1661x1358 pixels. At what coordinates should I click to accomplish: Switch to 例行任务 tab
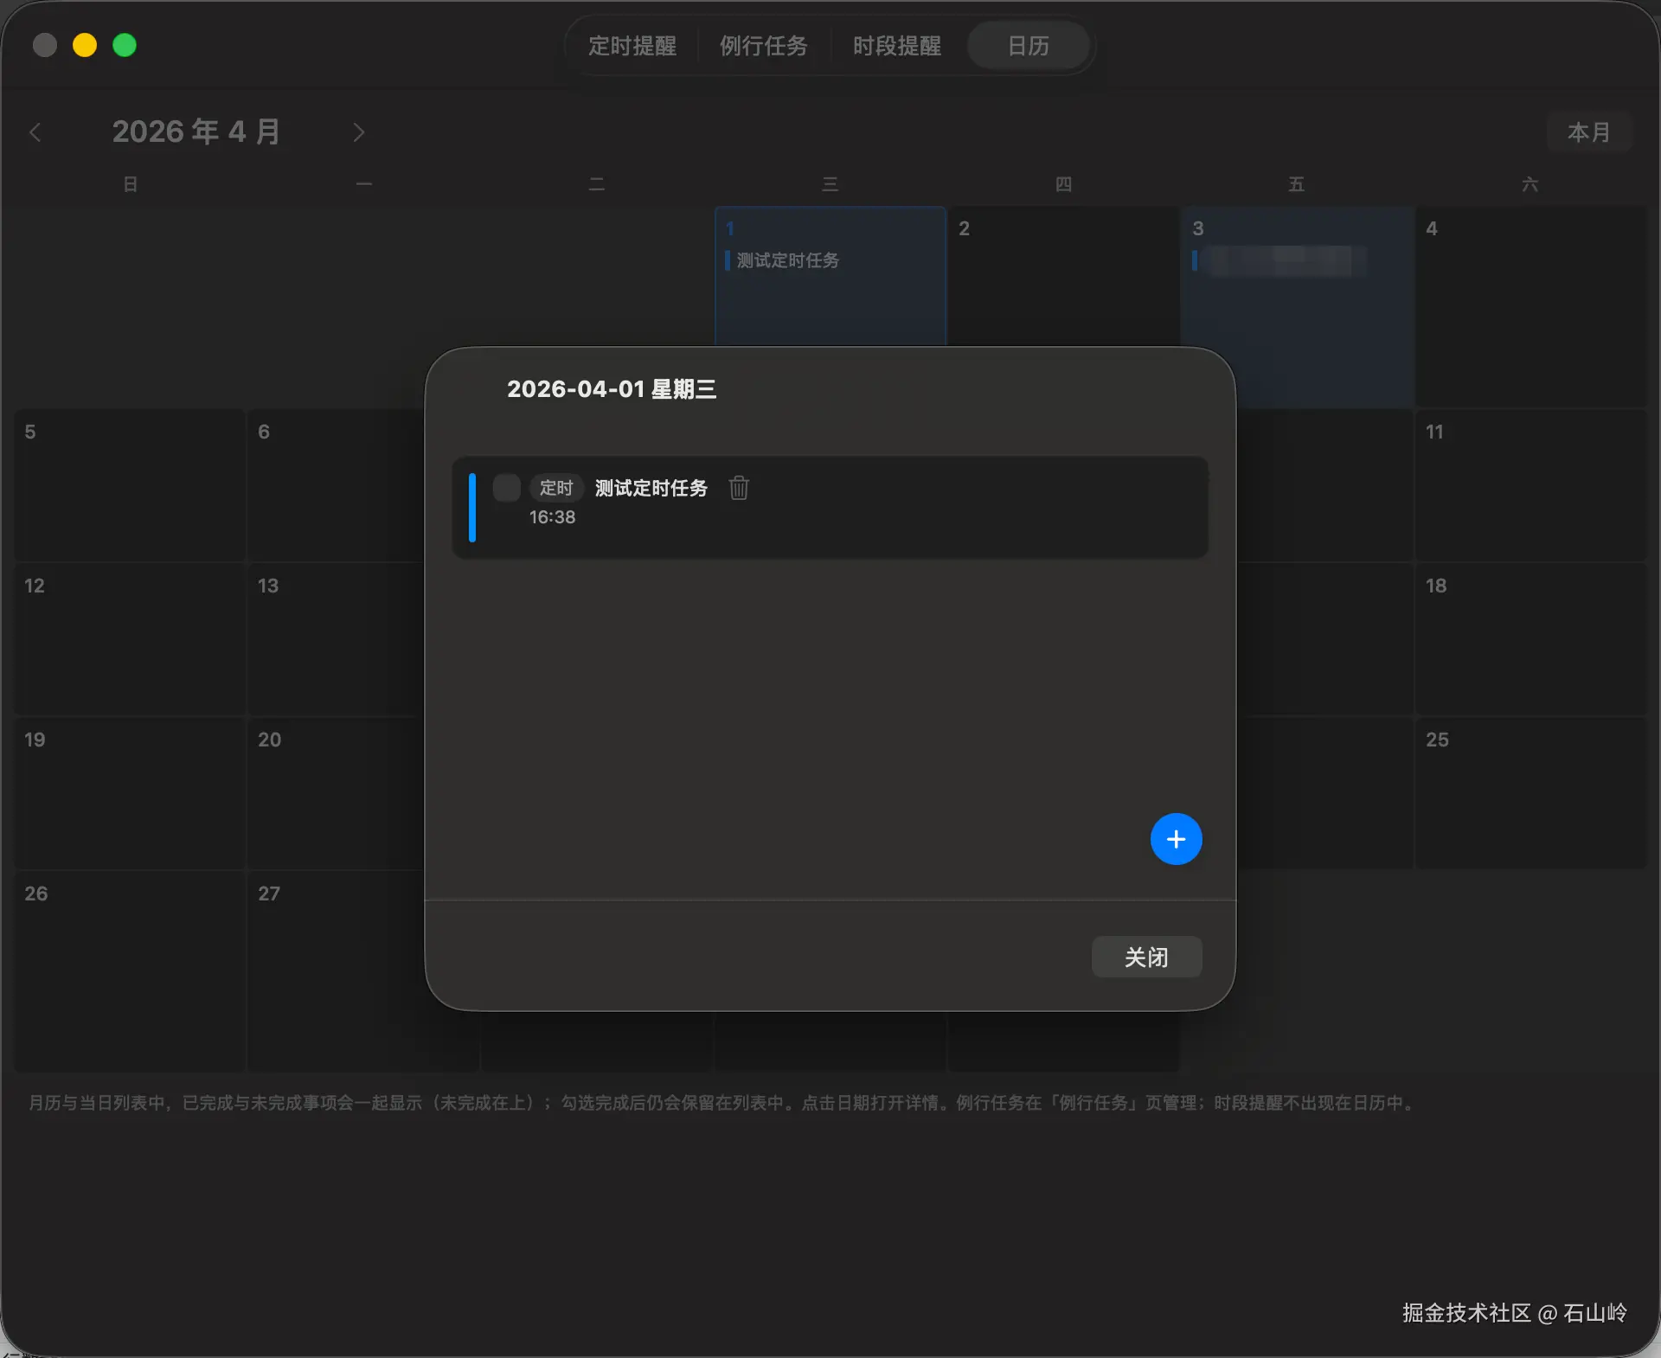763,46
